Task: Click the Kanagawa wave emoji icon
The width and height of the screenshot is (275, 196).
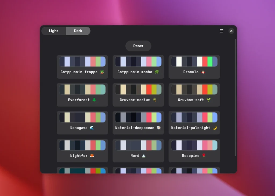Action: click(92, 128)
